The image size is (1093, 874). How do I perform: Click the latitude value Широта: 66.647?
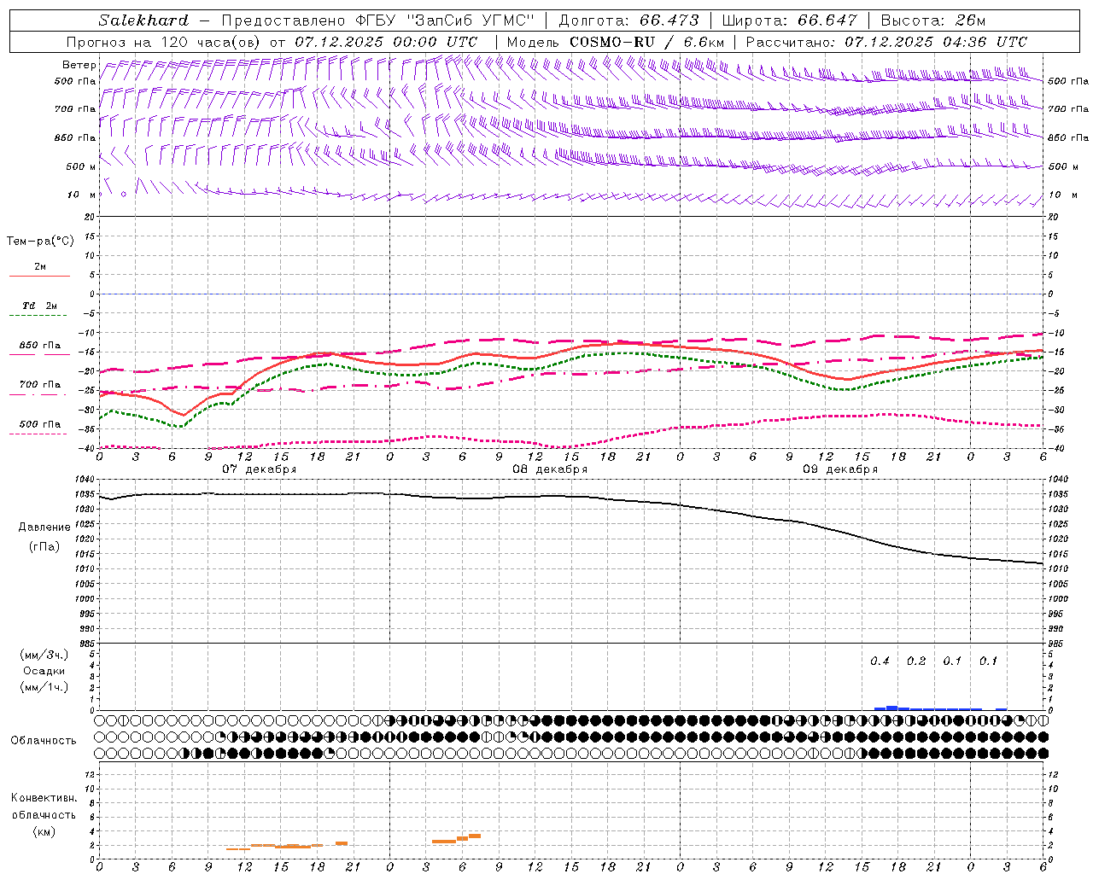tap(789, 20)
